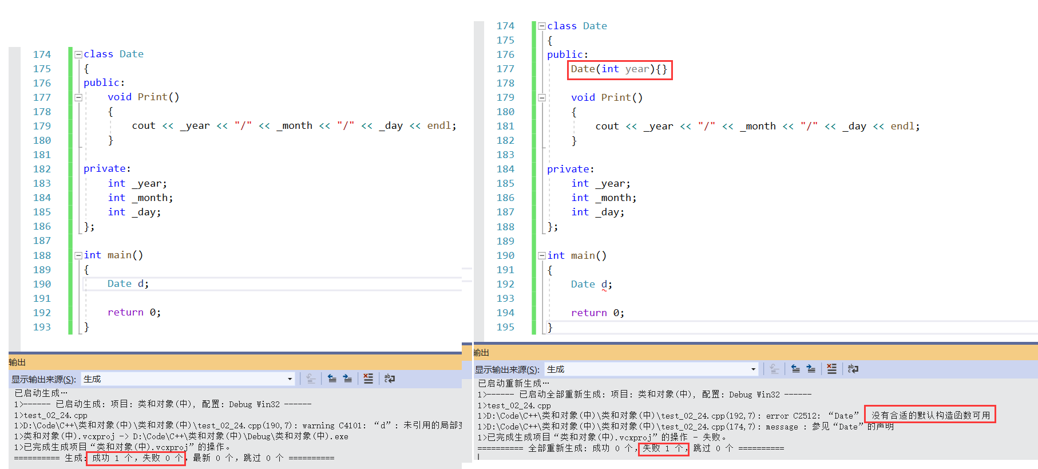The height and width of the screenshot is (469, 1038).
Task: Click '已启动全部重新生成' configuration line, right output
Action: [x=644, y=395]
